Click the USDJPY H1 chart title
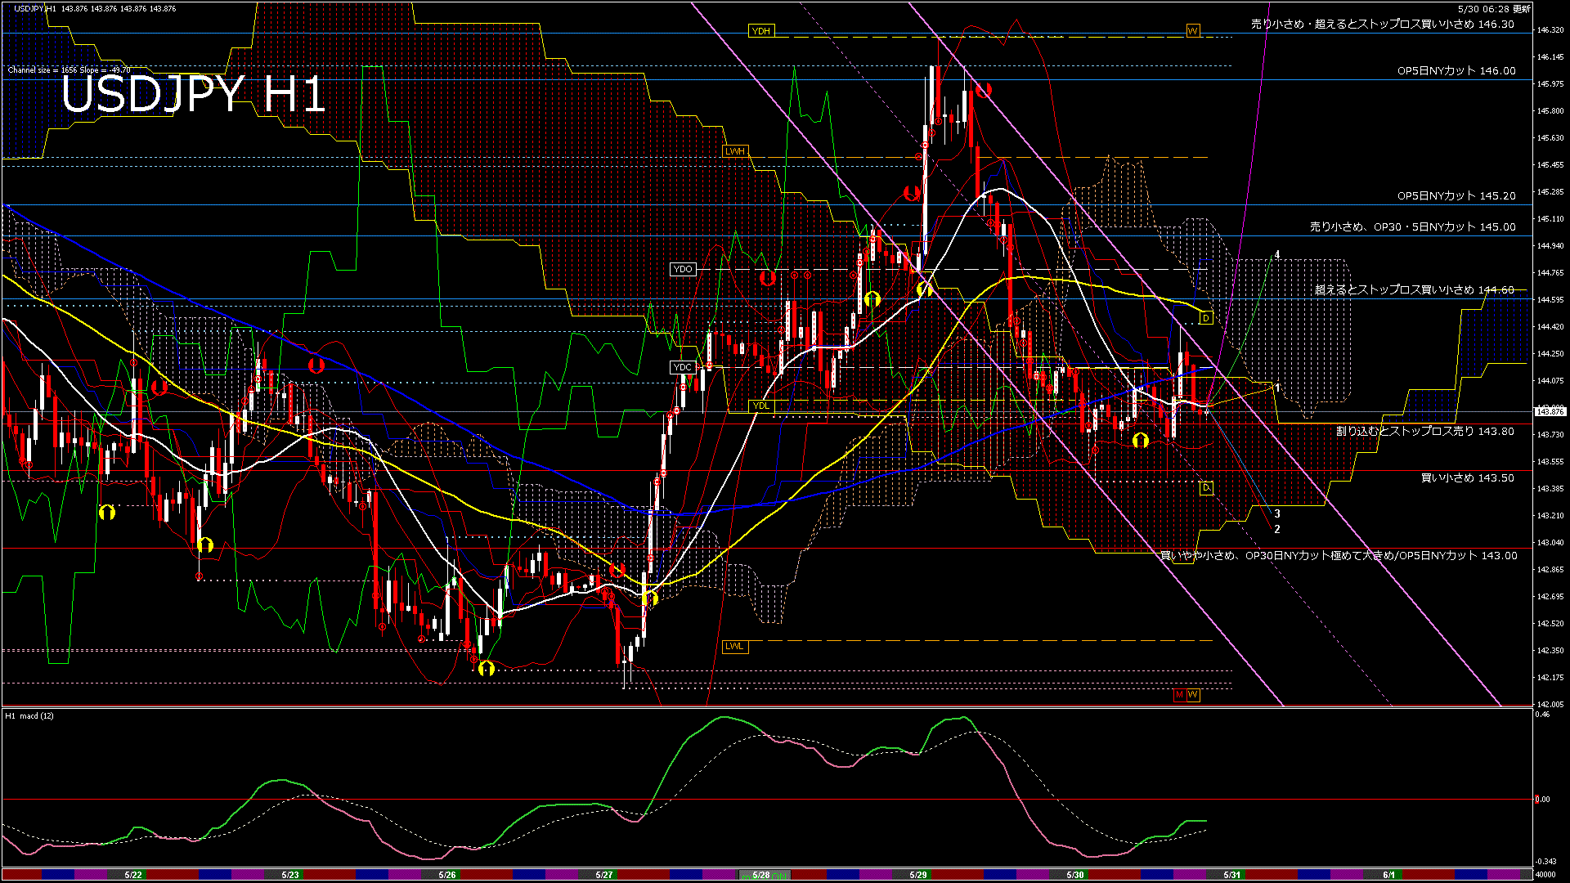Screen dimensions: 1570x883 [x=193, y=95]
